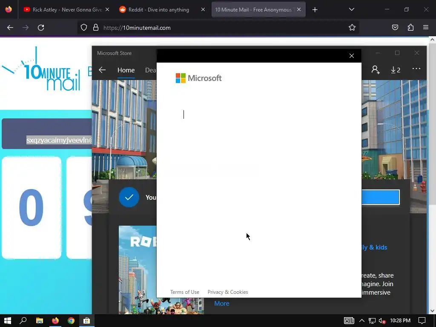
Task: Open the Firefox hamburger application menu
Action: (x=426, y=28)
